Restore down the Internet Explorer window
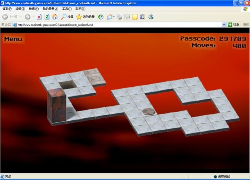This screenshot has width=250, height=180. coord(241,3)
